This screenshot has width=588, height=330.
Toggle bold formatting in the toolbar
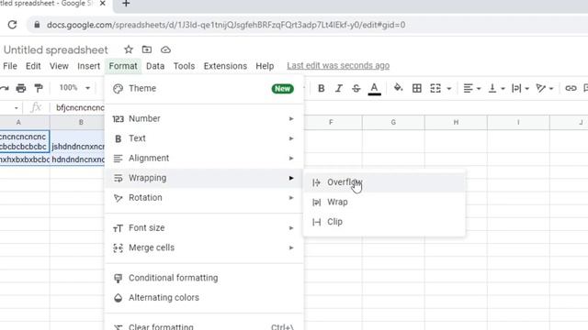pyautogui.click(x=321, y=88)
